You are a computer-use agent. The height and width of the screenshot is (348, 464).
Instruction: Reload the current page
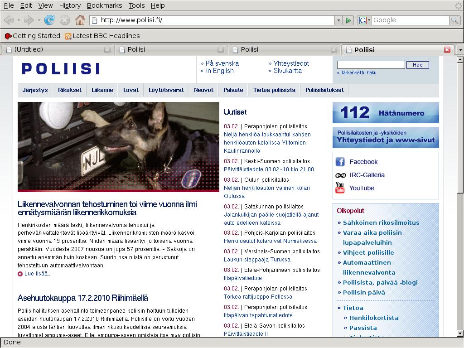[49, 20]
